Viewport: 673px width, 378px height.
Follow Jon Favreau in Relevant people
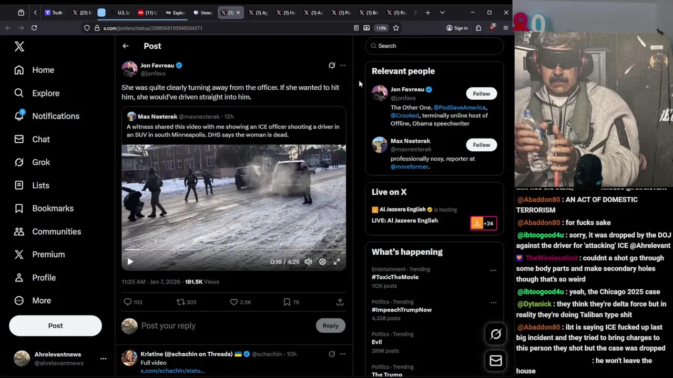pyautogui.click(x=481, y=93)
